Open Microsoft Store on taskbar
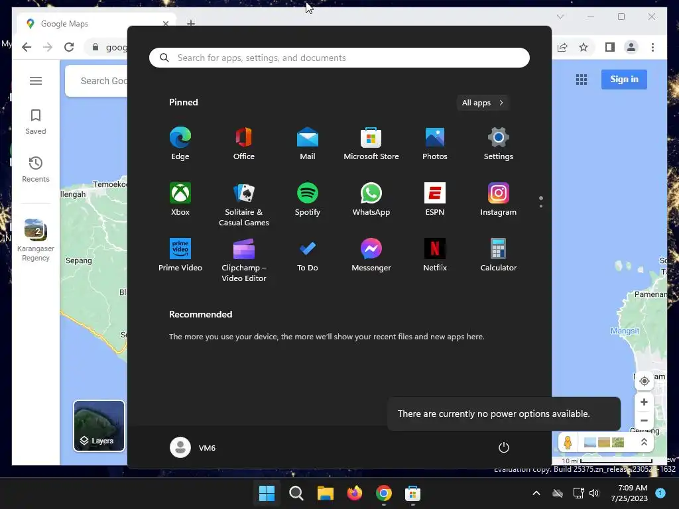 (412, 493)
